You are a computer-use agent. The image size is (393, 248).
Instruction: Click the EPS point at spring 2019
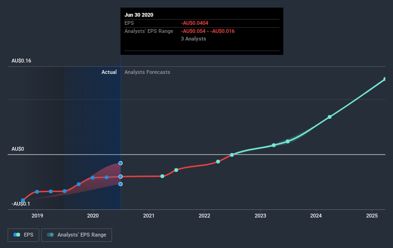(51, 192)
